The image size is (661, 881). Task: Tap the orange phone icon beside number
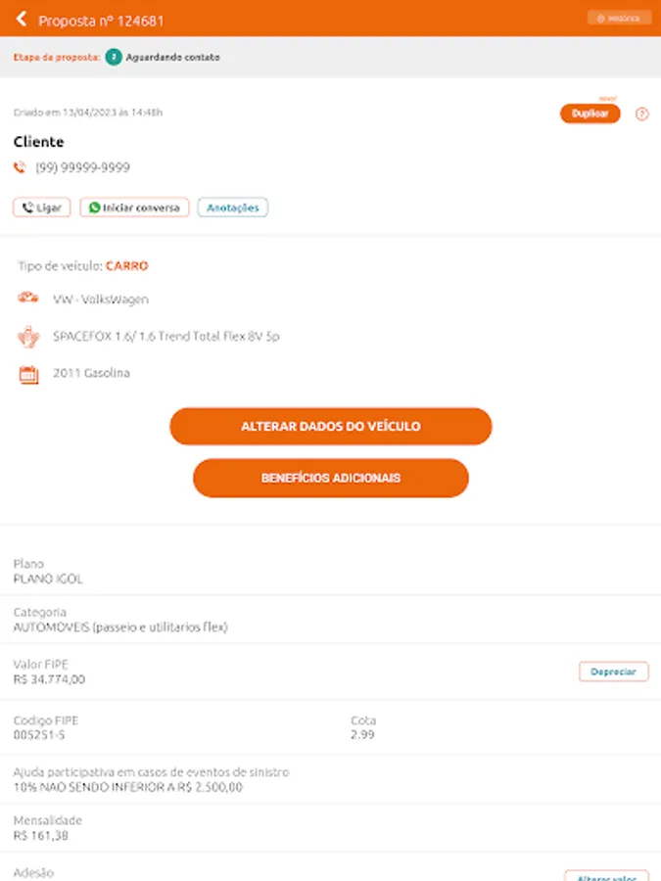(20, 167)
